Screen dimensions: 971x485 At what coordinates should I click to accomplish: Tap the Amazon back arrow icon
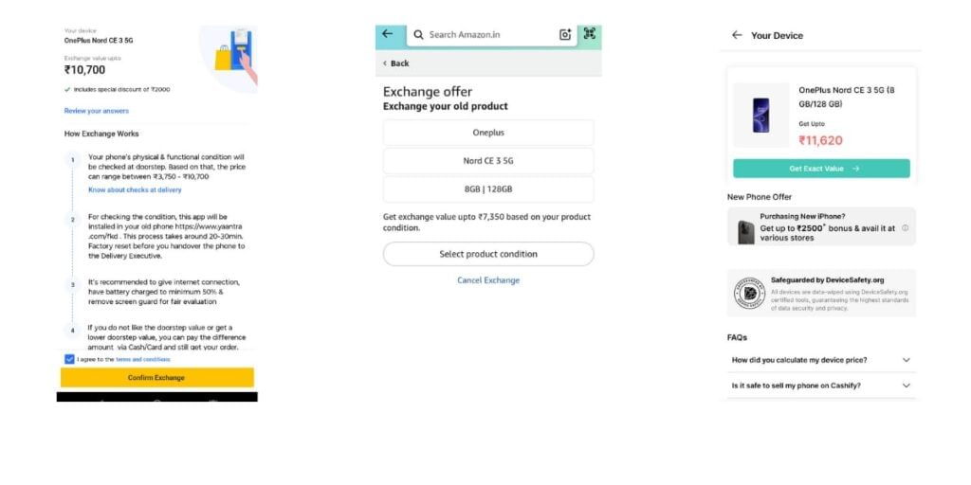coord(388,34)
